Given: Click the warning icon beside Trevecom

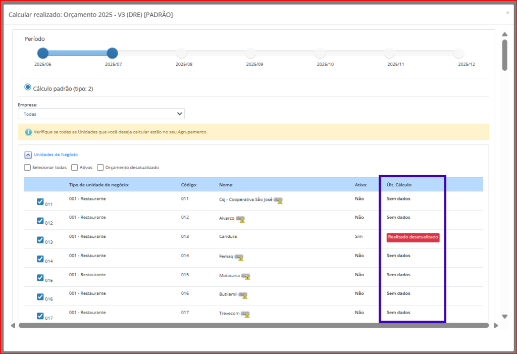Looking at the screenshot, I should click(x=245, y=315).
